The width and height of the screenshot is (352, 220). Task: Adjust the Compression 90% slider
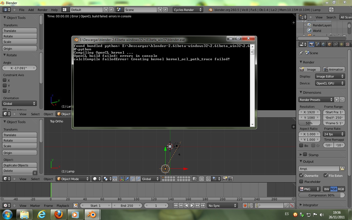pyautogui.click(x=322, y=195)
